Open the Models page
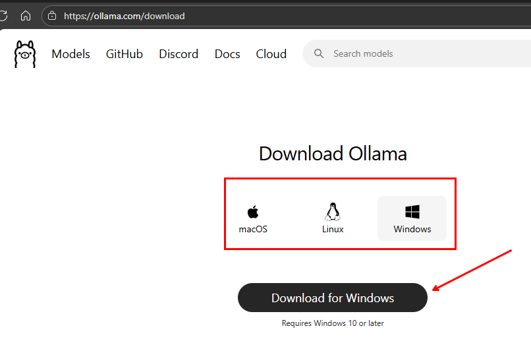This screenshot has width=531, height=353. [70, 54]
